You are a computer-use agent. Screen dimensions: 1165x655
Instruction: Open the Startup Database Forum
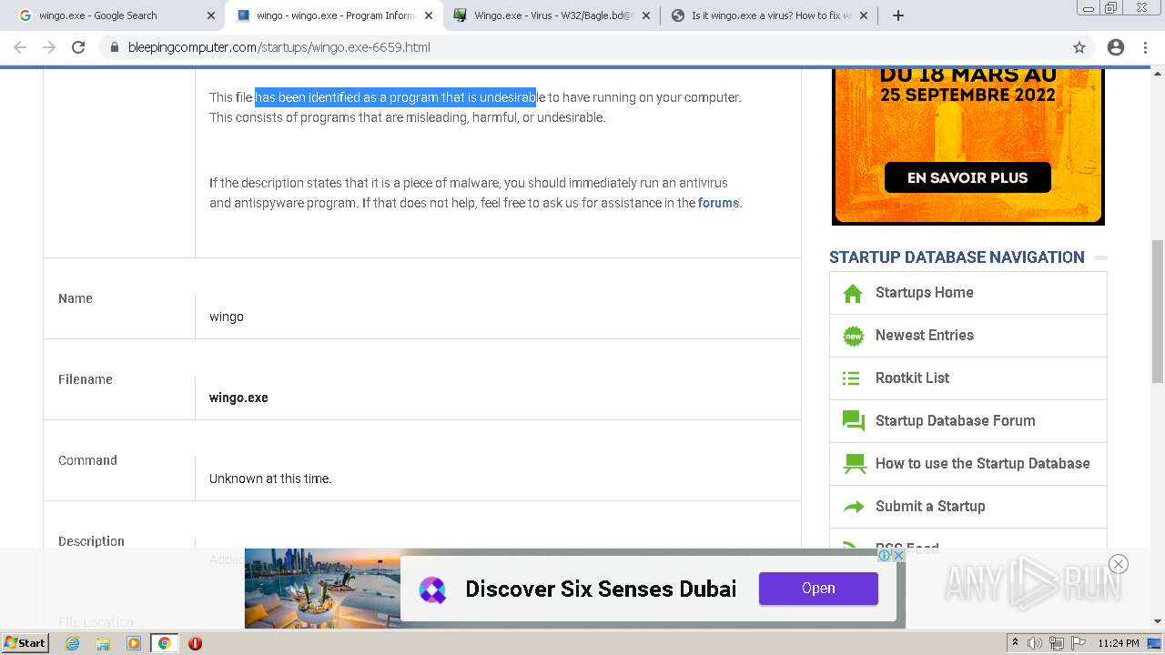pyautogui.click(x=955, y=420)
